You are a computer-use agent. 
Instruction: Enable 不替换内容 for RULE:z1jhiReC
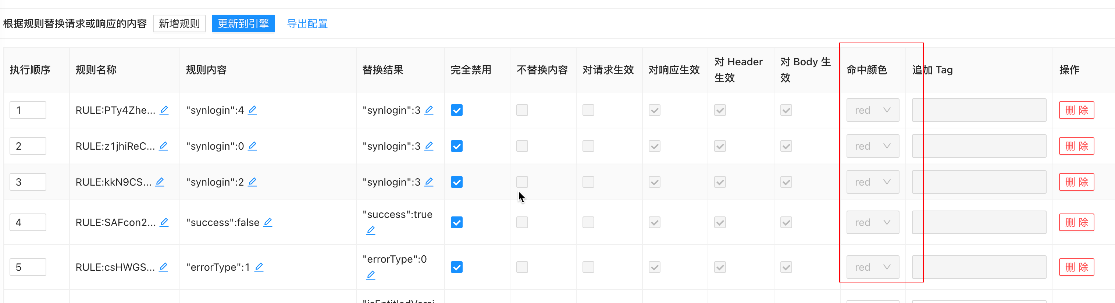tap(522, 146)
